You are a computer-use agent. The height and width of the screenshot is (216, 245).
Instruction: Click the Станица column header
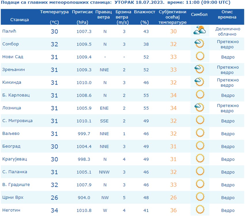[20, 20]
